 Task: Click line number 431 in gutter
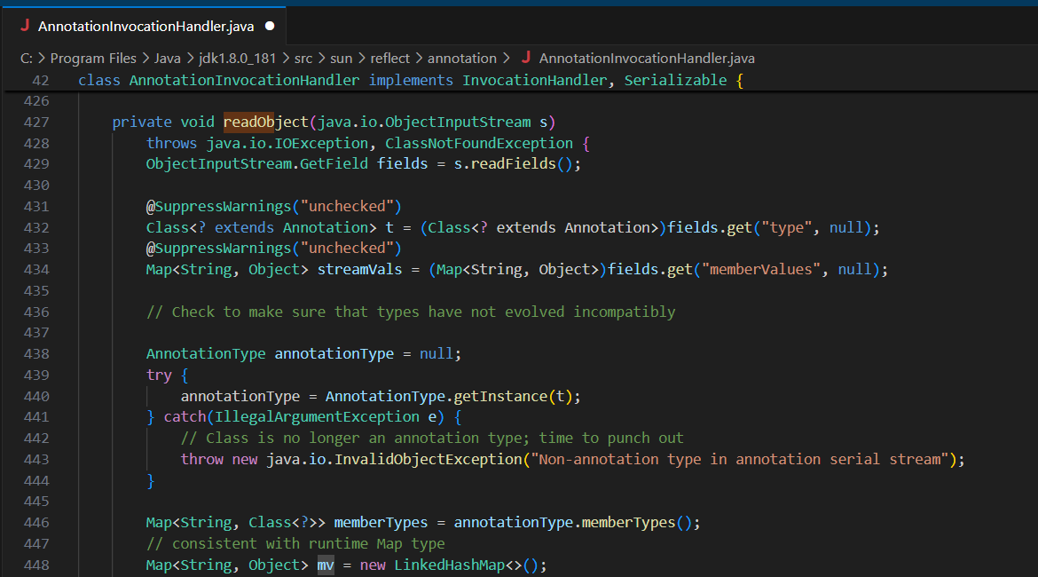pos(36,206)
